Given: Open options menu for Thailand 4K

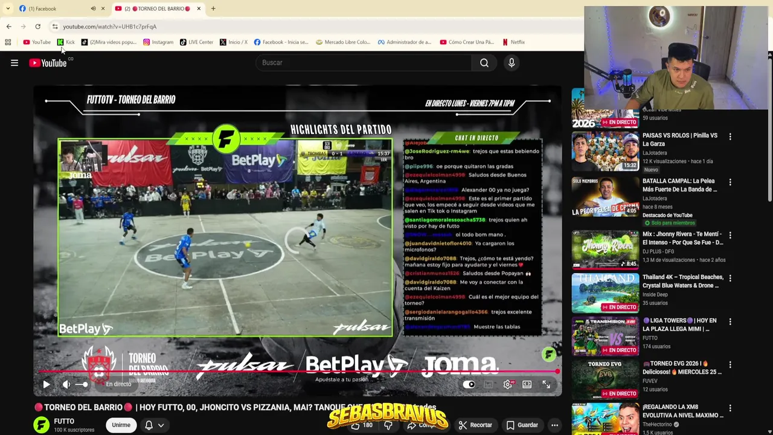Looking at the screenshot, I should pos(730,279).
